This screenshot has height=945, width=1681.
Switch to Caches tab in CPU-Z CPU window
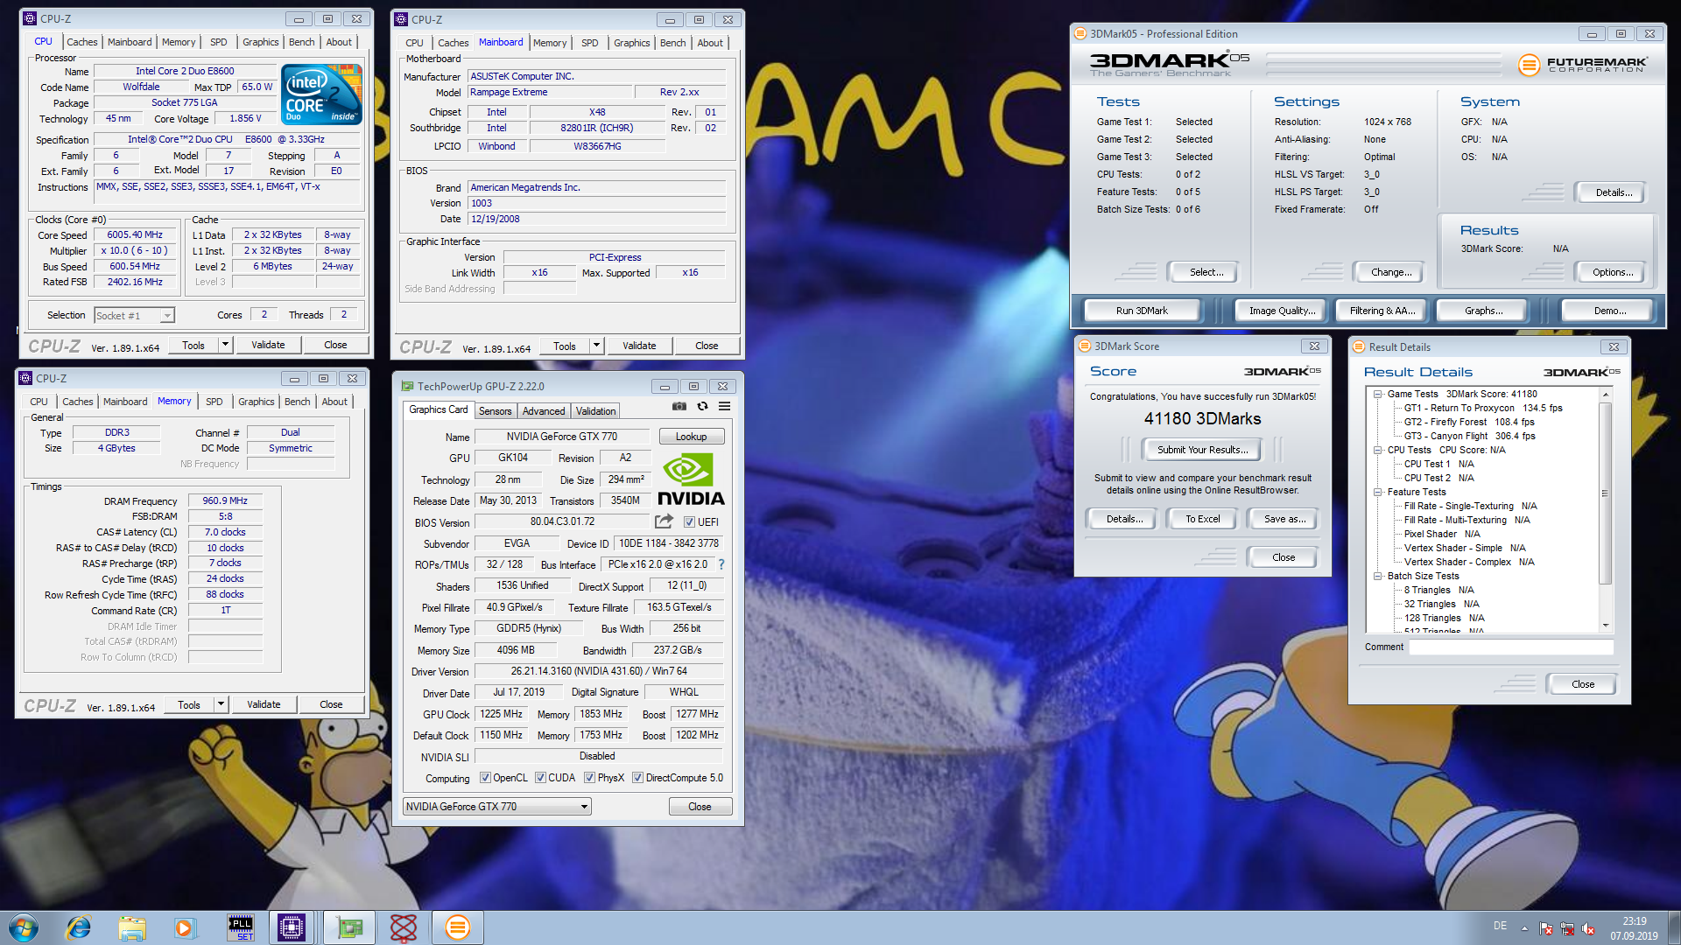82,42
